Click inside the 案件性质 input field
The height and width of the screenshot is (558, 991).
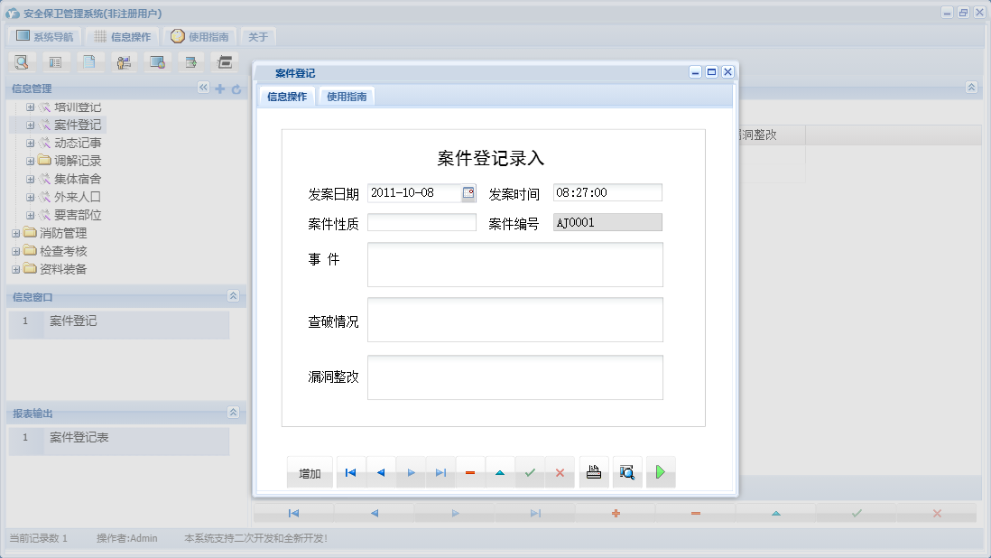coord(421,221)
